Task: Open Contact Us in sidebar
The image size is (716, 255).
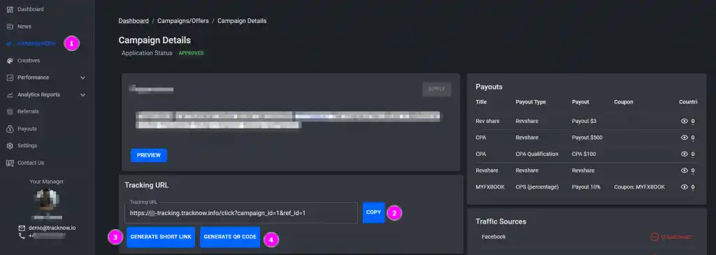Action: [x=31, y=163]
